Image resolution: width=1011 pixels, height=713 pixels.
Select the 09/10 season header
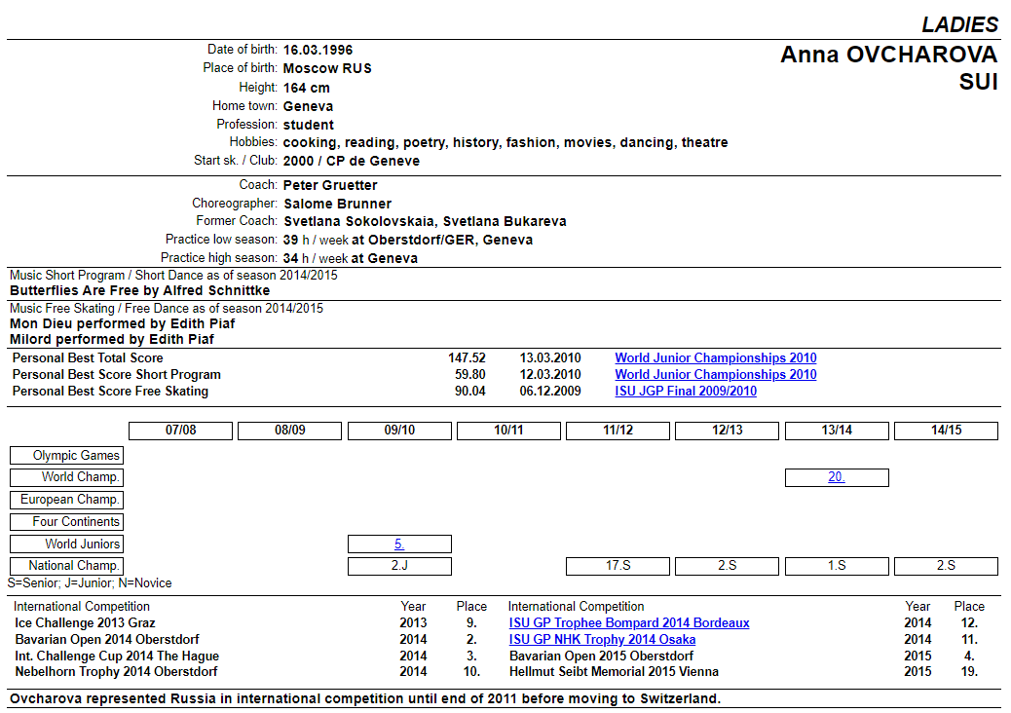pyautogui.click(x=399, y=431)
